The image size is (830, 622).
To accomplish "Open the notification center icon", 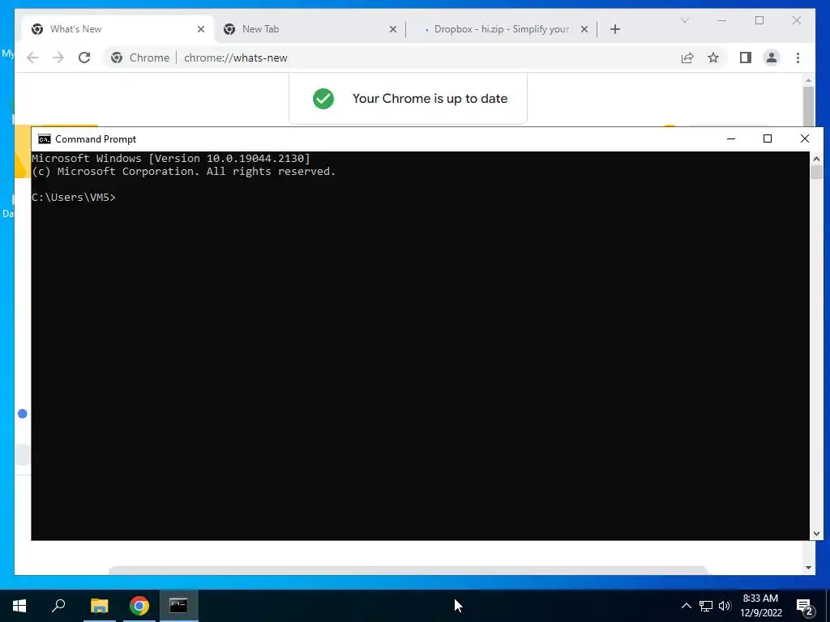I will click(x=805, y=606).
